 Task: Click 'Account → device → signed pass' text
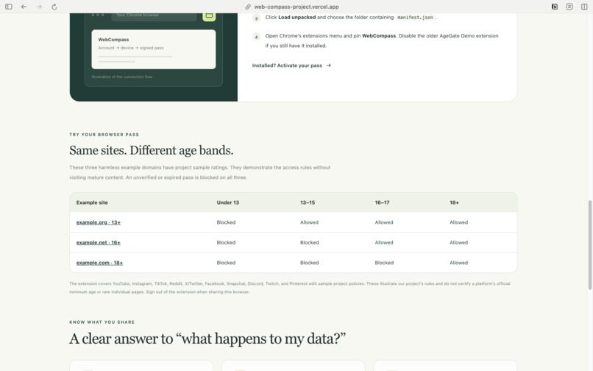pyautogui.click(x=131, y=48)
